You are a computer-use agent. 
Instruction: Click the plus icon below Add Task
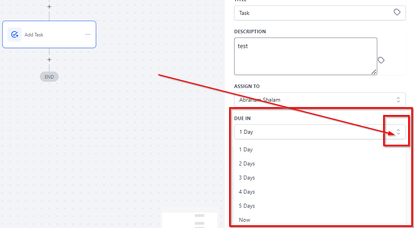coord(49,60)
